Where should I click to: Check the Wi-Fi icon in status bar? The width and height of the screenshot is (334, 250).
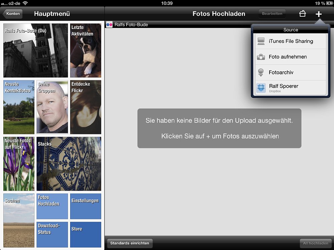[x=25, y=3]
